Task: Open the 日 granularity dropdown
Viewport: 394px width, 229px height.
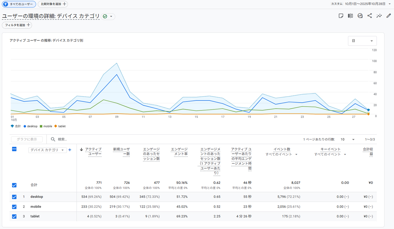Action: (x=362, y=41)
